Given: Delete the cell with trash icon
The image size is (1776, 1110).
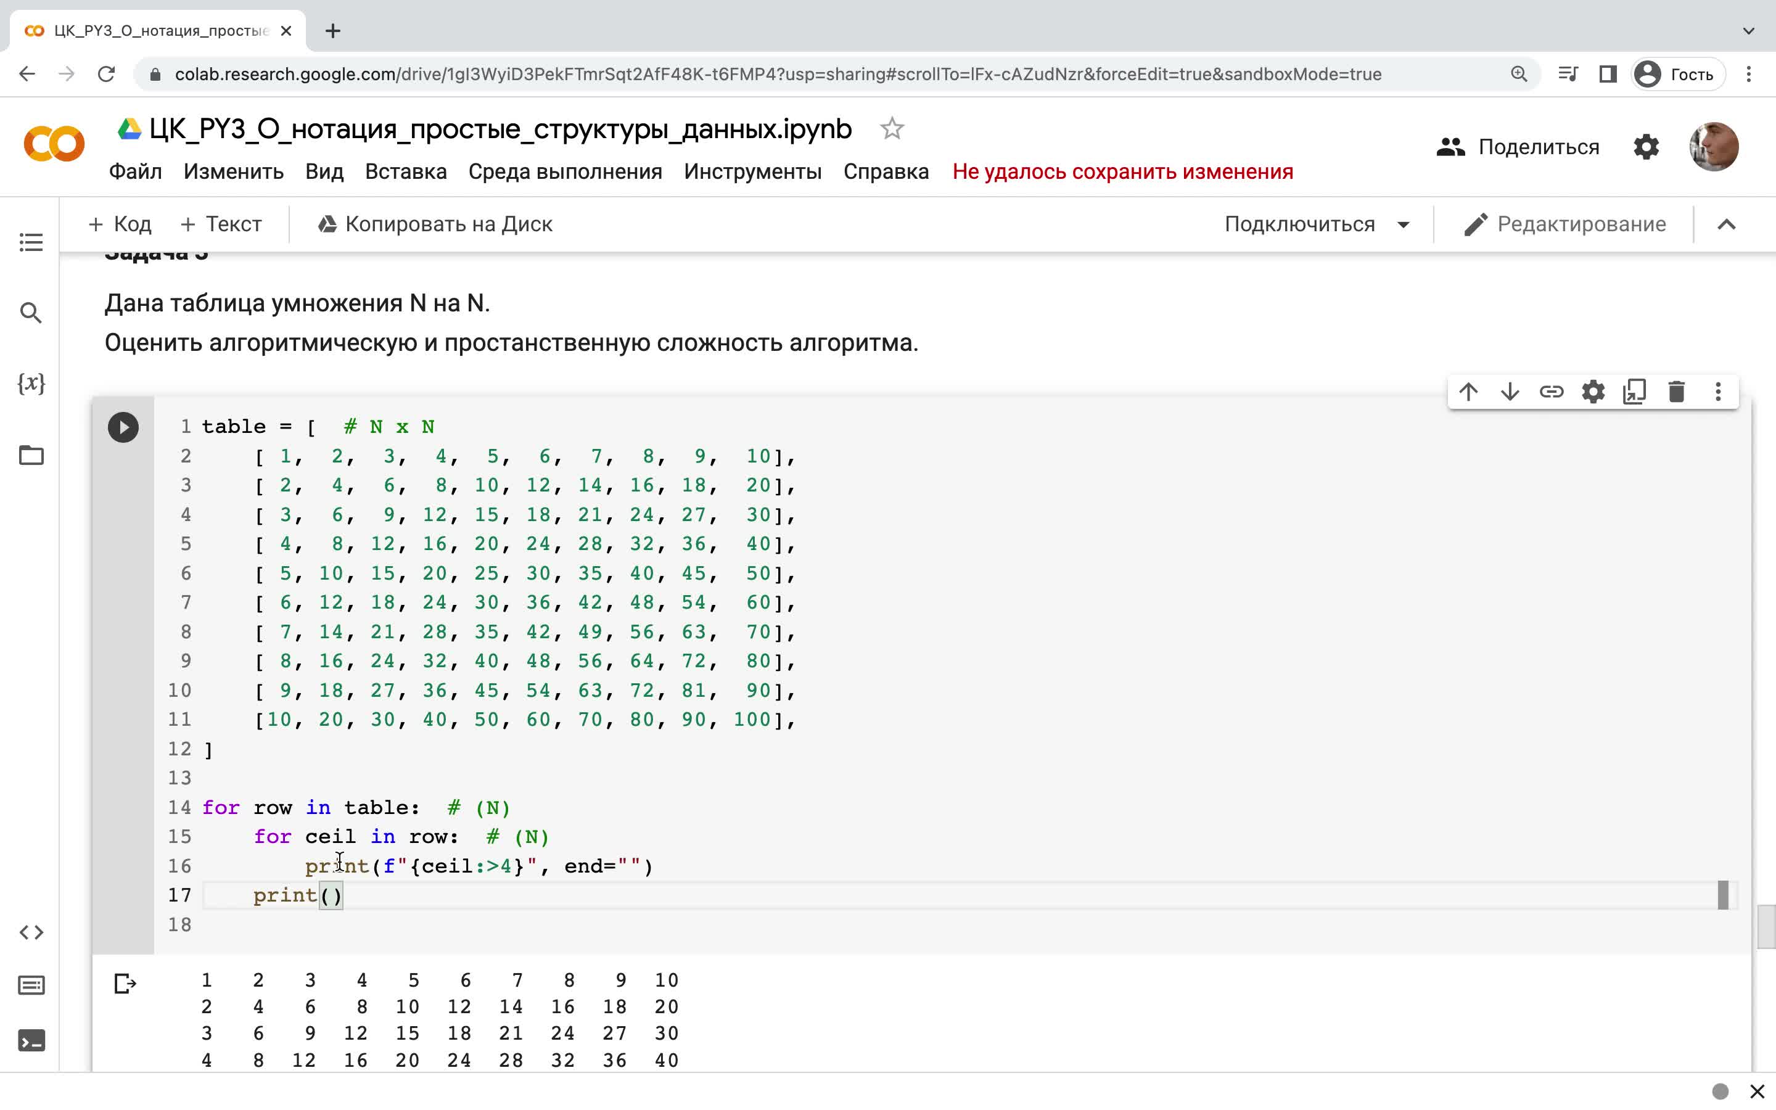Looking at the screenshot, I should coord(1676,392).
